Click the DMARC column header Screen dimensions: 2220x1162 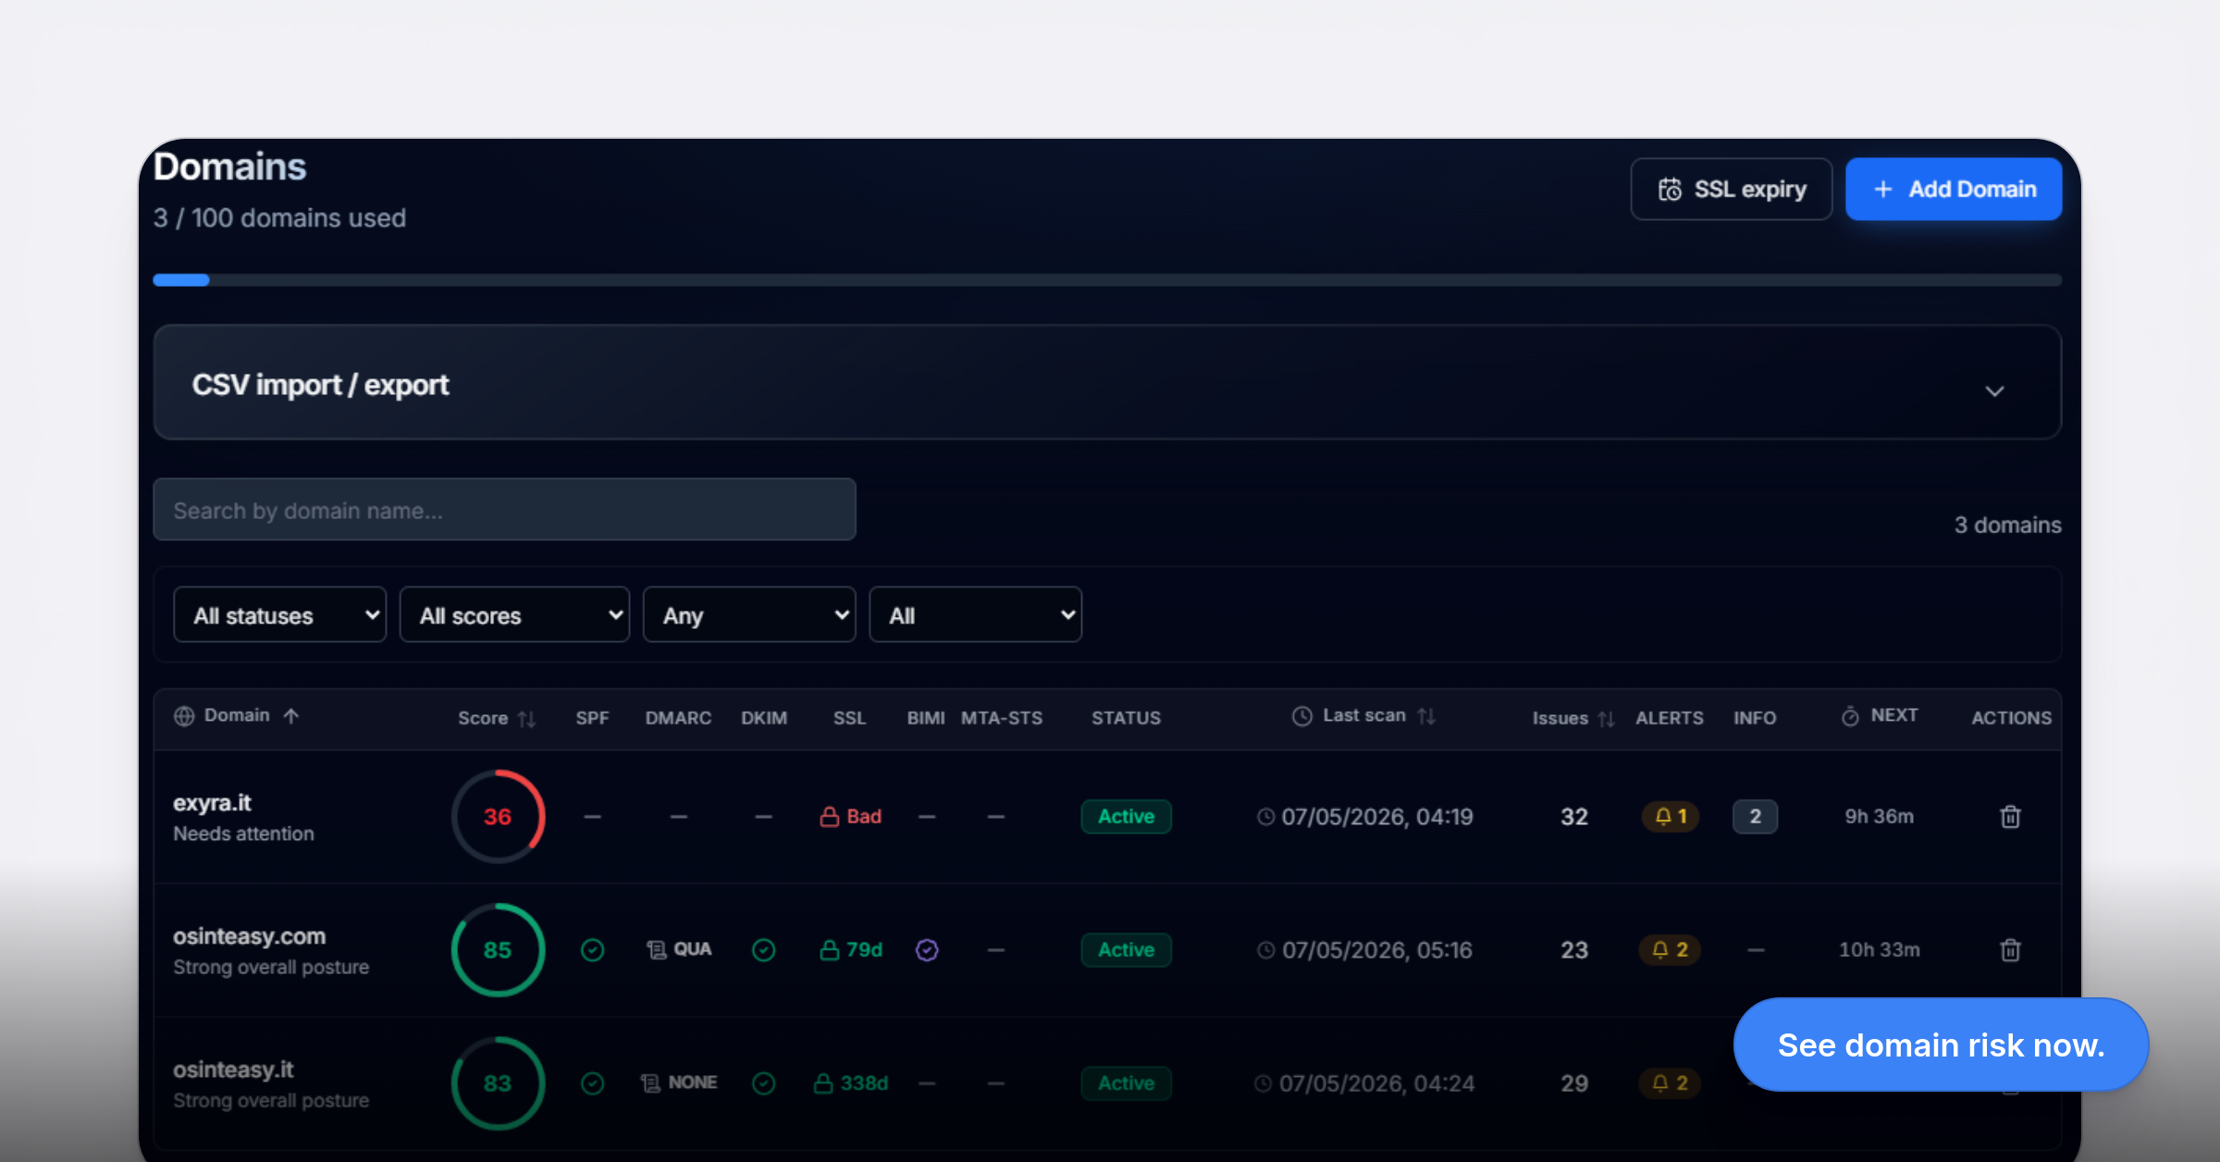[678, 719]
